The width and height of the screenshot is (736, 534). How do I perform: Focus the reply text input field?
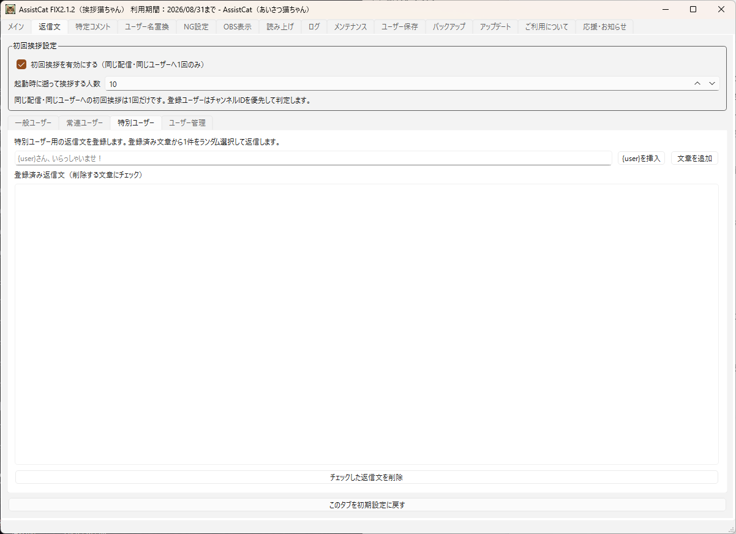(314, 159)
